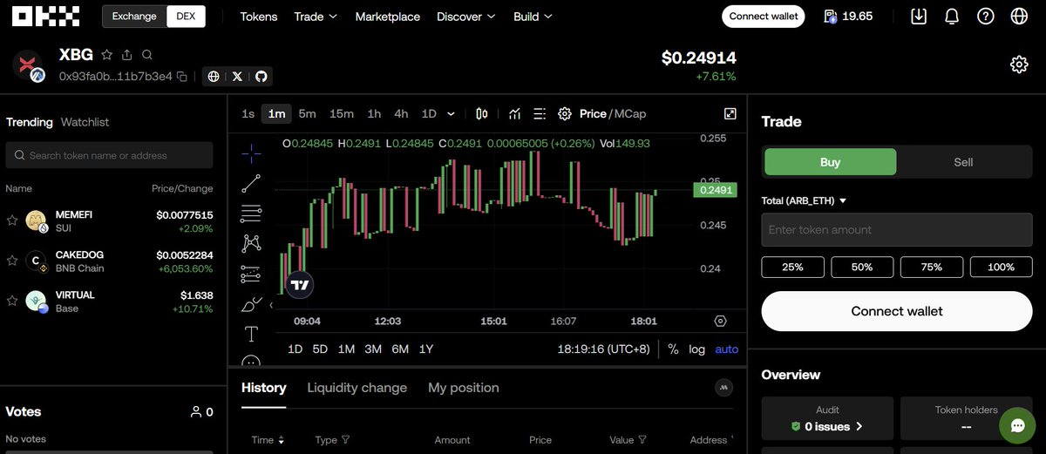The width and height of the screenshot is (1046, 454).
Task: Expand chart to fullscreen
Action: pos(730,113)
